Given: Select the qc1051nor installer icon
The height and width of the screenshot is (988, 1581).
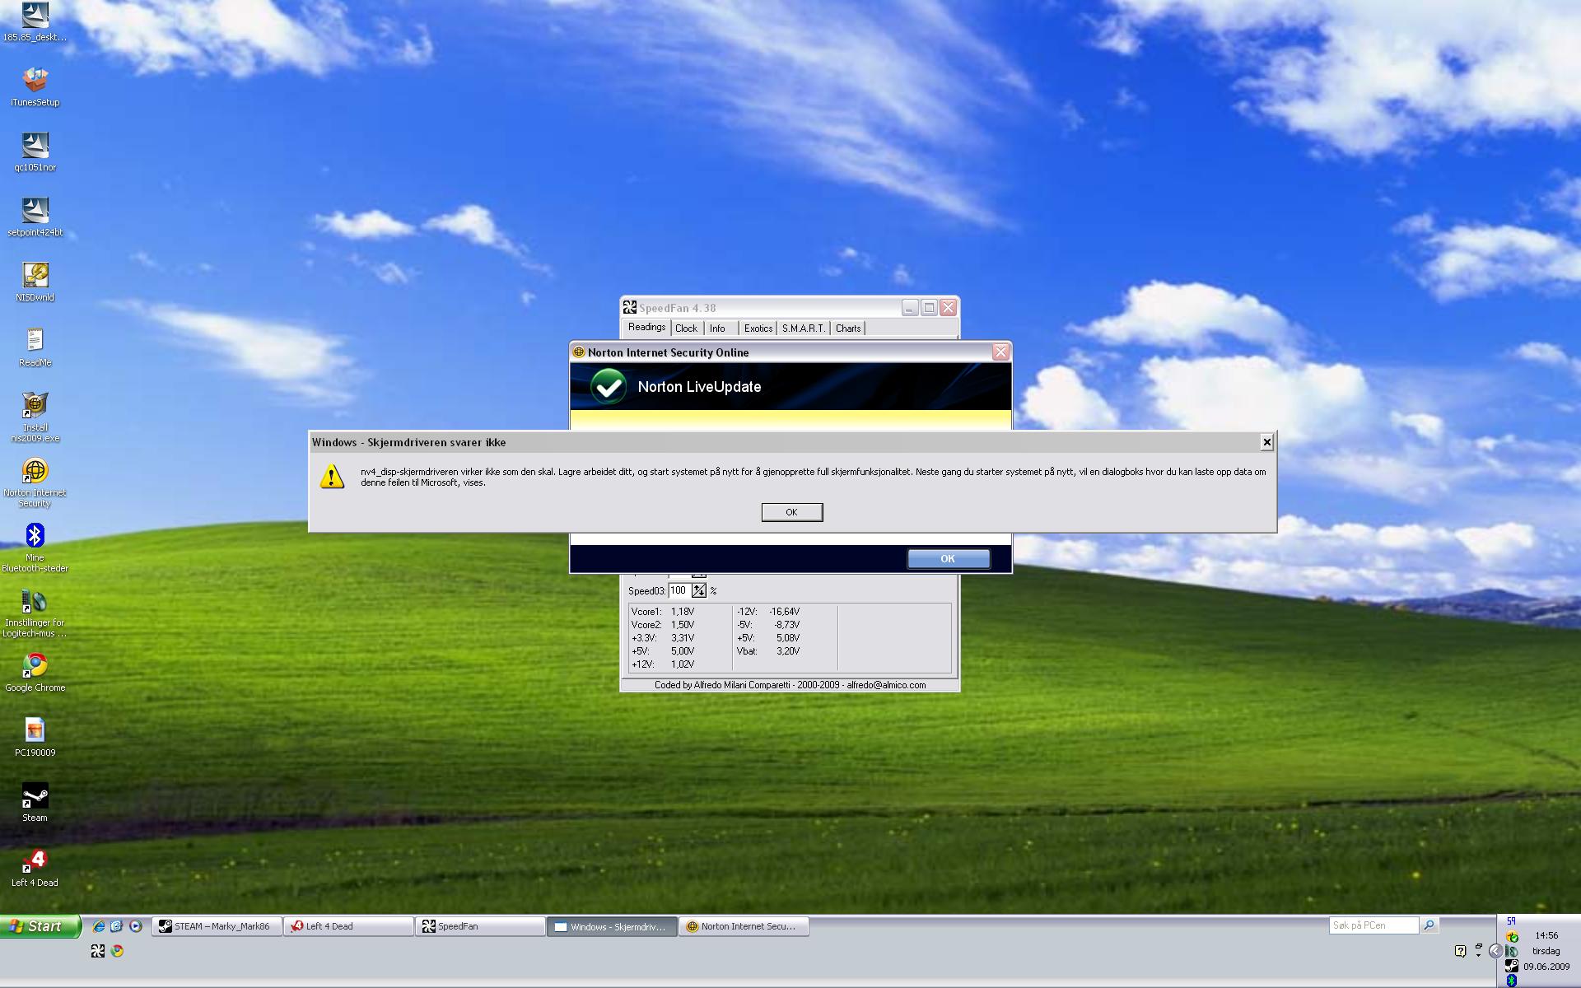Looking at the screenshot, I should [35, 151].
